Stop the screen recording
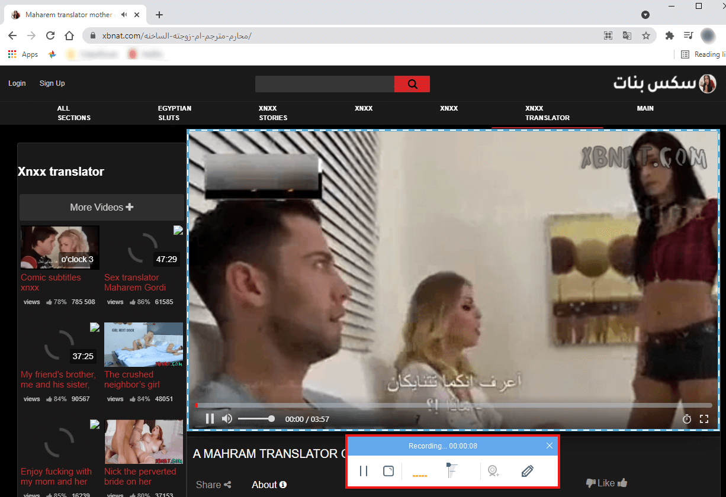Screen dimensions: 726x497 pos(388,471)
